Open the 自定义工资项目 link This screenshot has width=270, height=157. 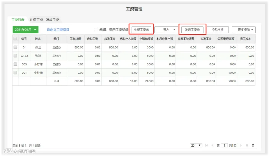click(x=58, y=30)
